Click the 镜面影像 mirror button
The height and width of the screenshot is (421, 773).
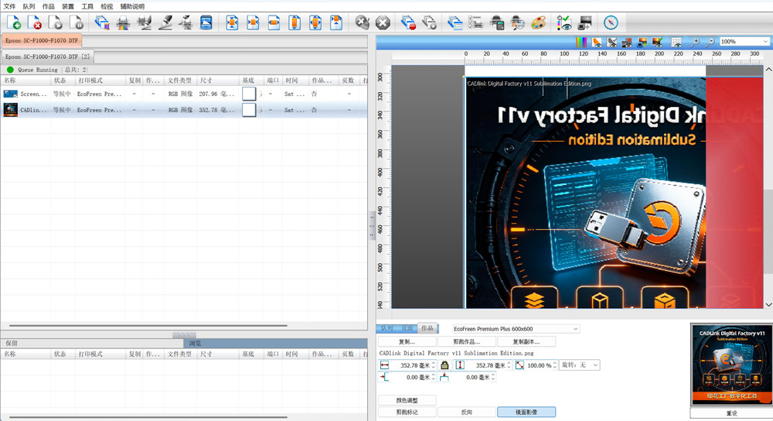[x=526, y=412]
